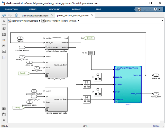Undo the last action
Image resolution: width=165 pixels, height=128 pixels.
point(145,10)
